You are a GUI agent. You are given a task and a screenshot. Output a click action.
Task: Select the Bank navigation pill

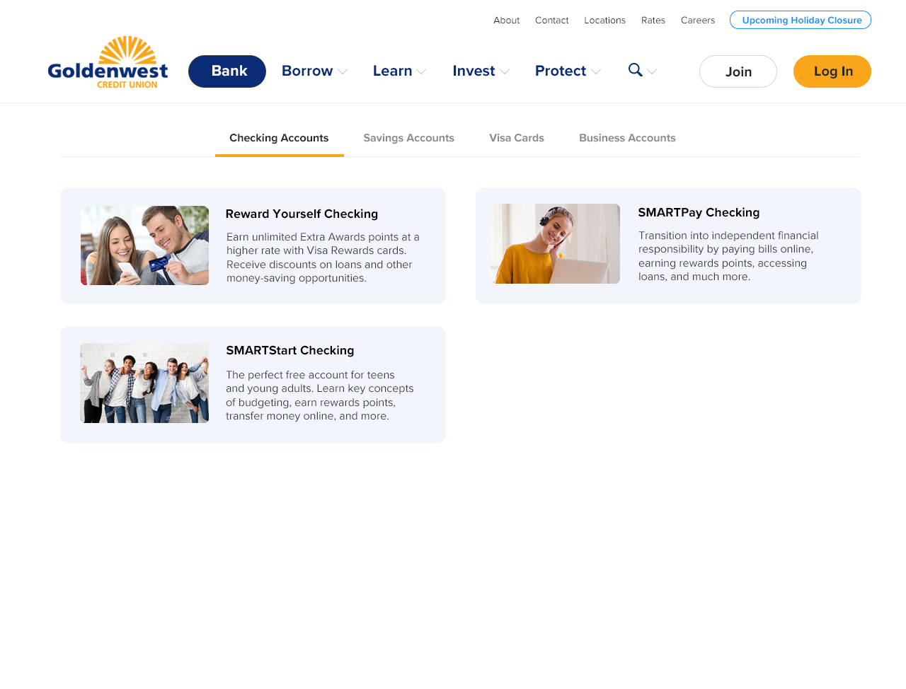227,71
